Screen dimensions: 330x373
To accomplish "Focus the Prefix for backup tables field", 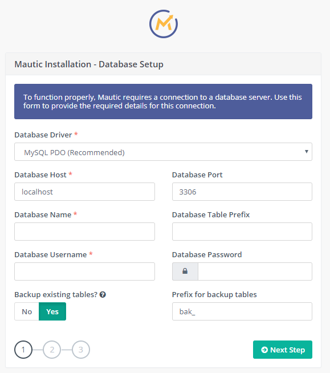I will pos(242,311).
